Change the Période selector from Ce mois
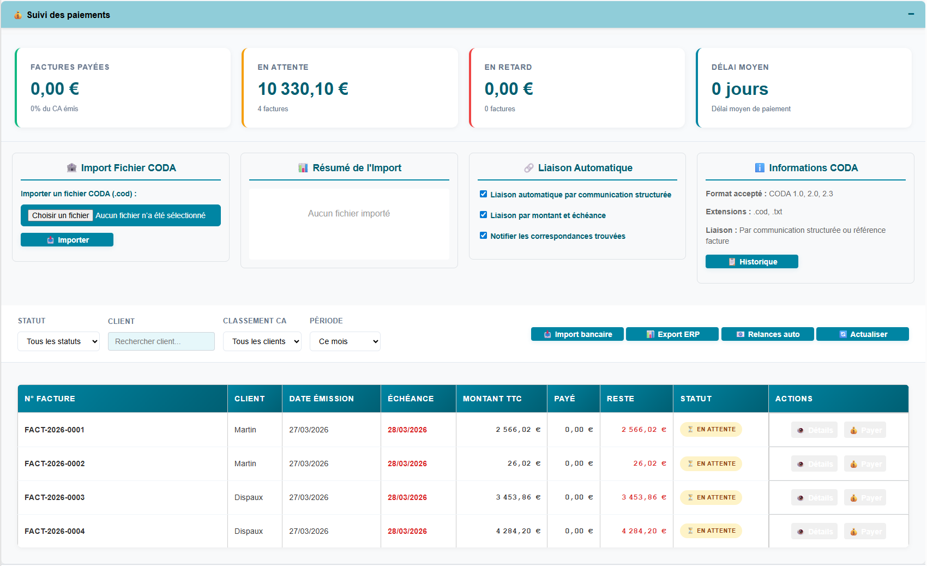The height and width of the screenshot is (566, 927). click(x=345, y=341)
